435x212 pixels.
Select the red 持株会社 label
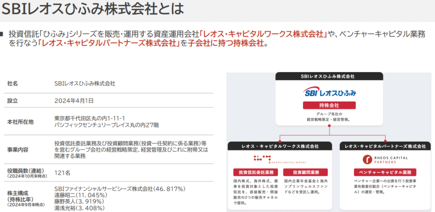[329, 105]
